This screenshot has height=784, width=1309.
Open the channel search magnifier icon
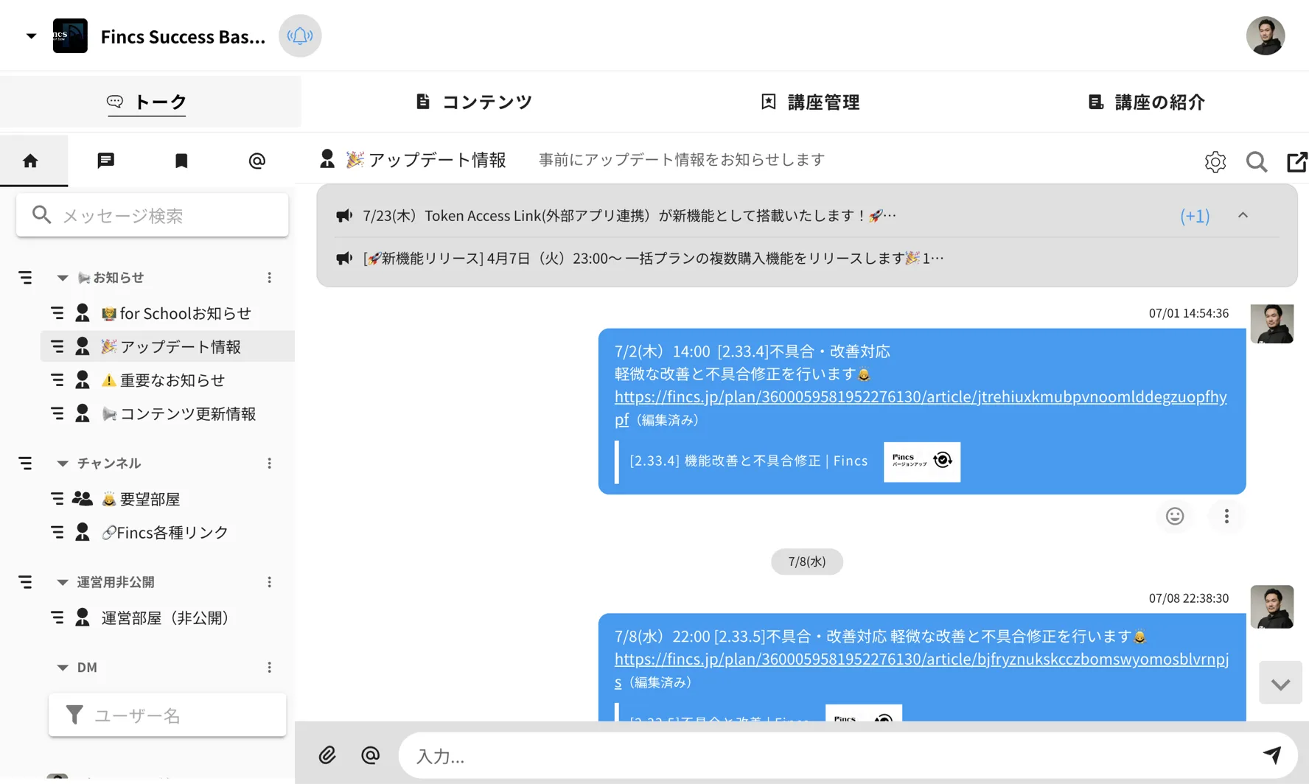[x=1257, y=161]
